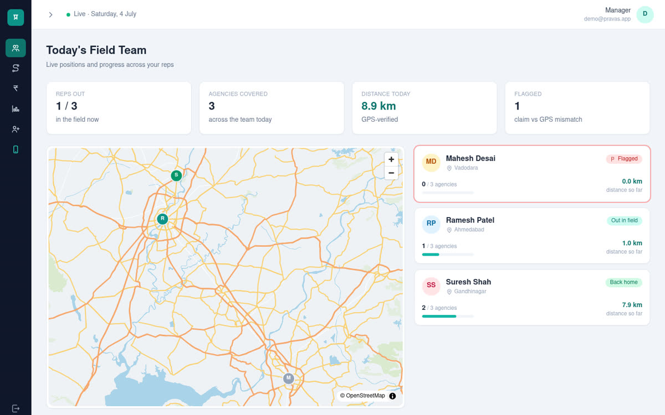Toggle the map attribution info icon
The height and width of the screenshot is (415, 665).
click(x=392, y=396)
